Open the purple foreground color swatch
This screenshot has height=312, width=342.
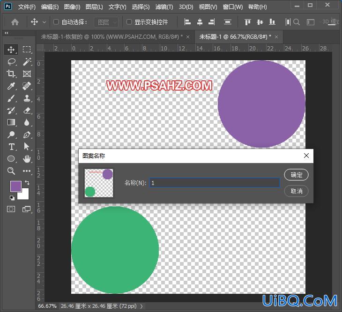(16, 186)
